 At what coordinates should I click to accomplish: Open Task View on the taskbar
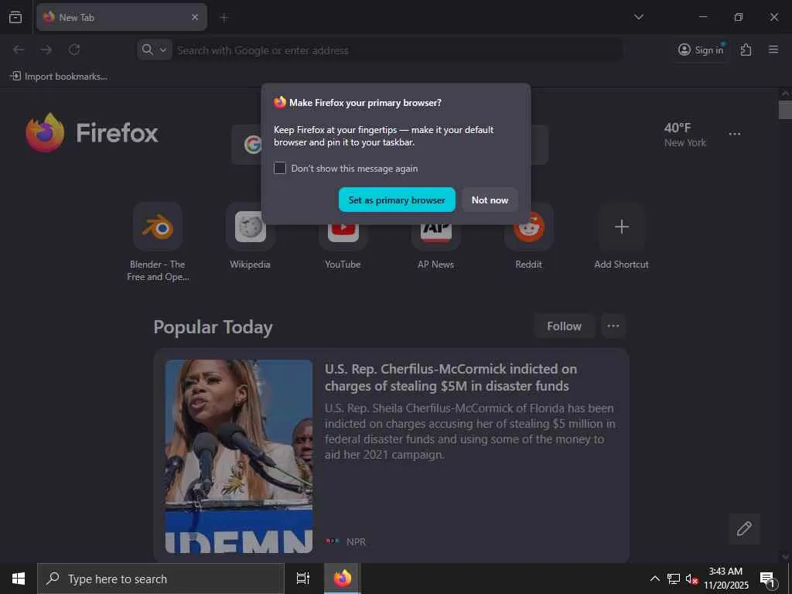(303, 579)
